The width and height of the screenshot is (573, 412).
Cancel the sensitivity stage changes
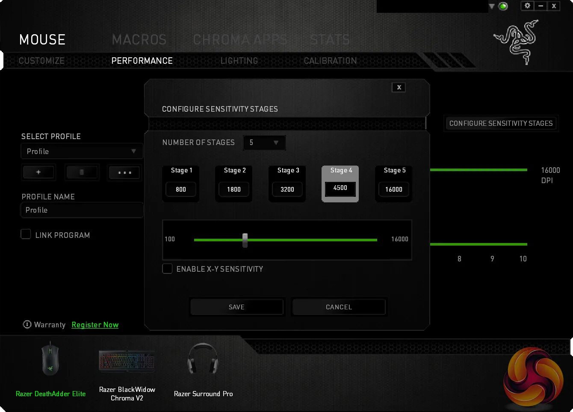coord(339,307)
